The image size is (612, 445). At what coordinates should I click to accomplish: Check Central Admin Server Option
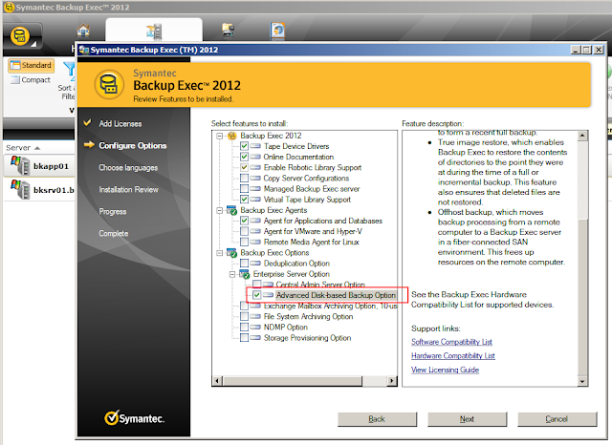(x=257, y=285)
